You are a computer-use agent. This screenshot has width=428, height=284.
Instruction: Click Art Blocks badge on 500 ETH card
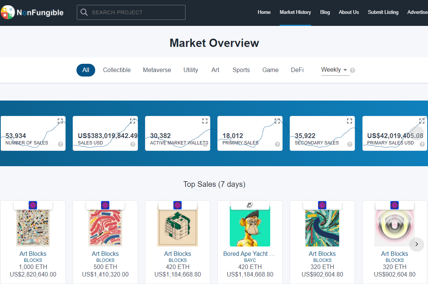pos(105,205)
